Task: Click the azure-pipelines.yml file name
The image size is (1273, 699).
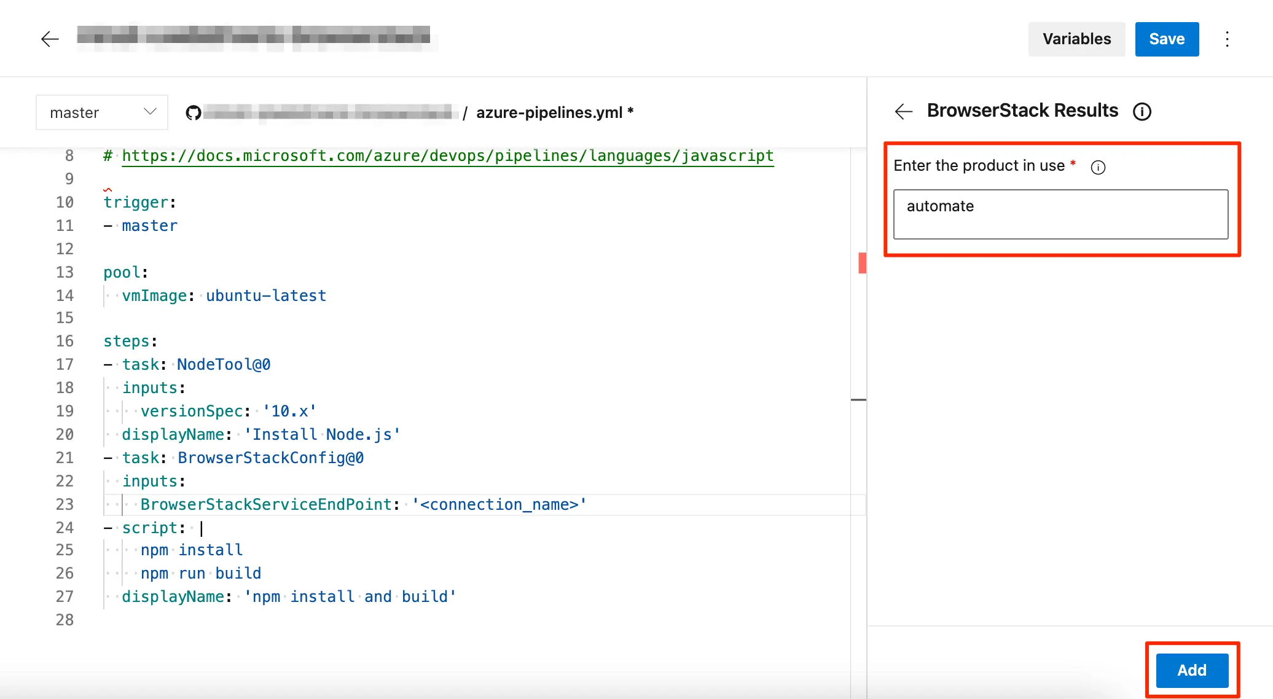Action: pyautogui.click(x=549, y=113)
